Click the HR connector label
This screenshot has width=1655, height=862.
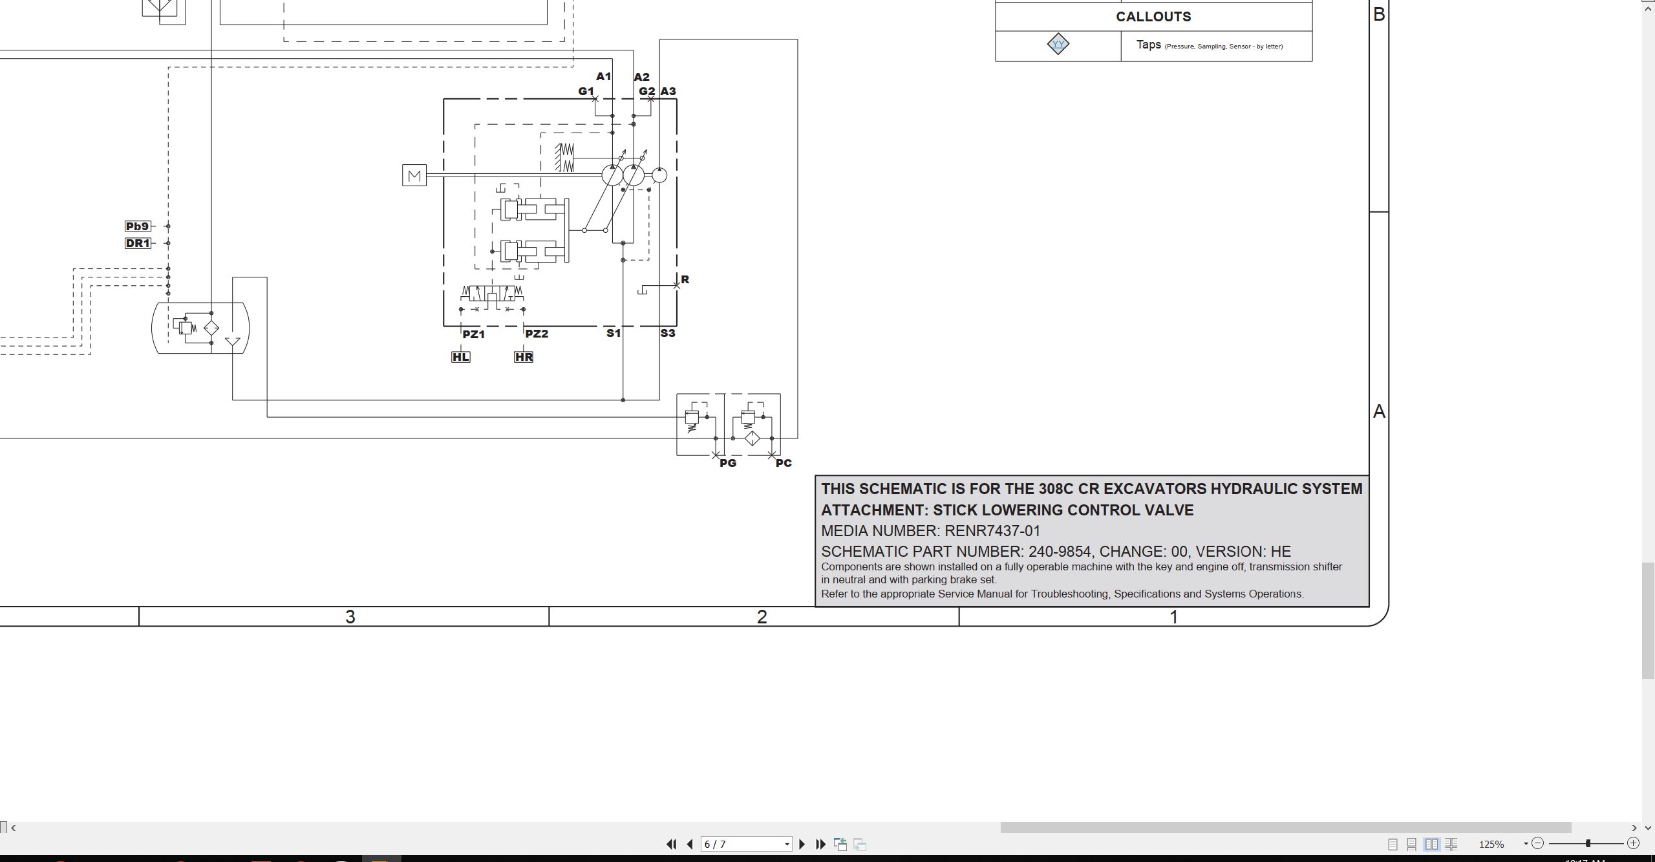point(524,357)
